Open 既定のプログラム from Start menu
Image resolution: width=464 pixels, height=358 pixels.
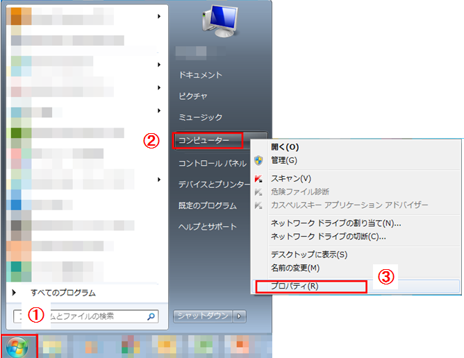[x=208, y=206]
